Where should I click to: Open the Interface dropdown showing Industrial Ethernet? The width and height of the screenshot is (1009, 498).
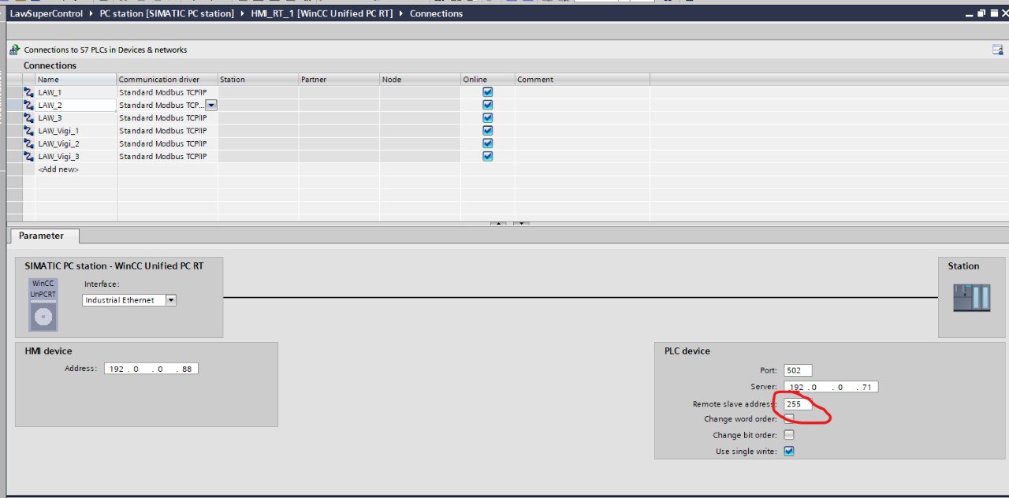pos(171,300)
